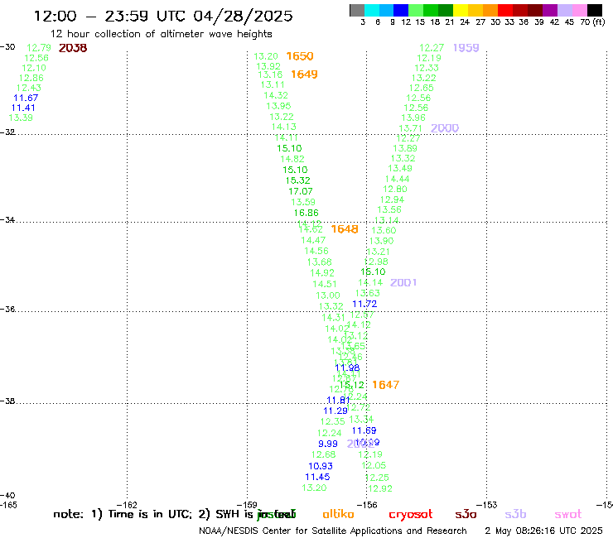
Task: Click the latitude axis label '-38'
Action: [7, 401]
